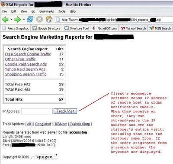Open the File menu
The image size is (173, 164).
pyautogui.click(x=5, y=11)
